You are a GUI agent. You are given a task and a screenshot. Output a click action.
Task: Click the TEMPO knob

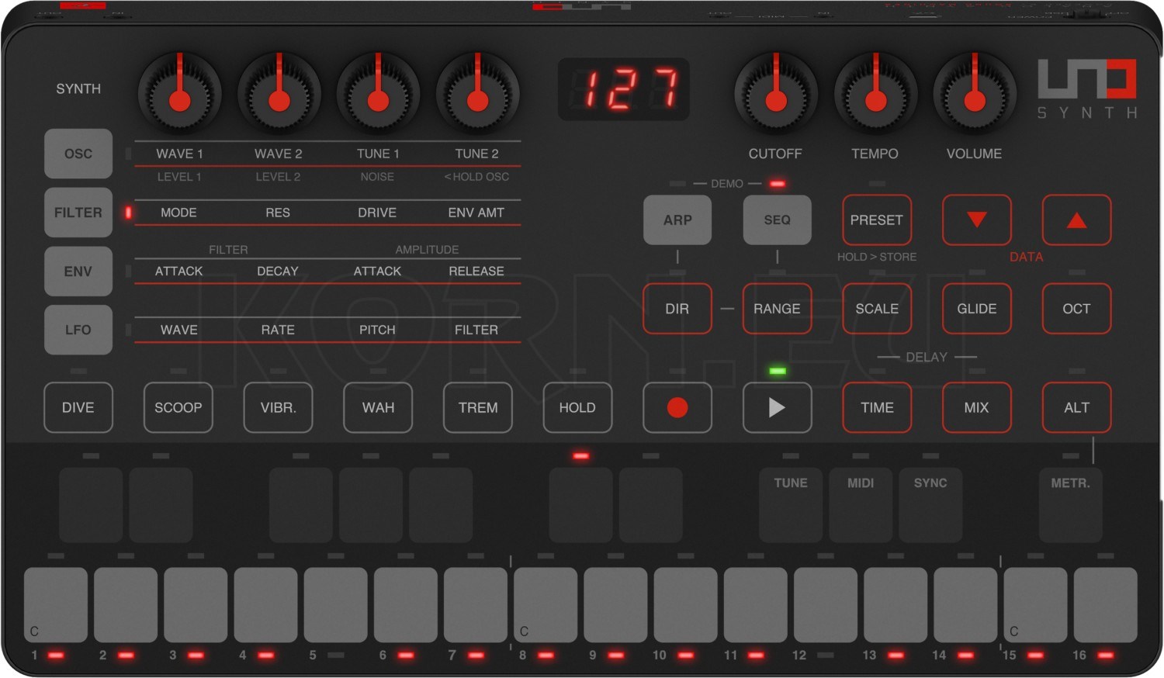(875, 95)
